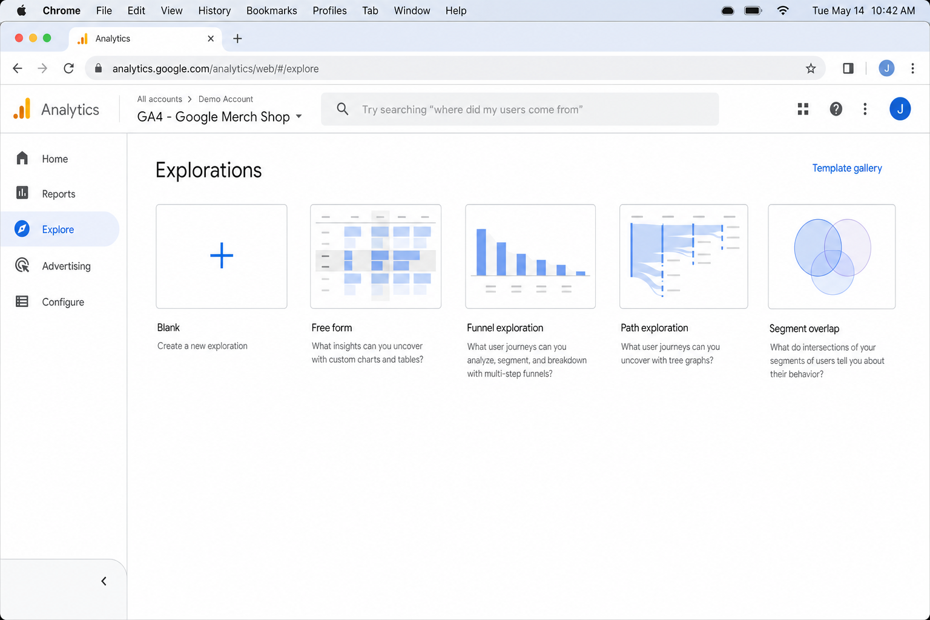The width and height of the screenshot is (930, 620).
Task: Bookmark this page with star icon
Action: pos(811,68)
